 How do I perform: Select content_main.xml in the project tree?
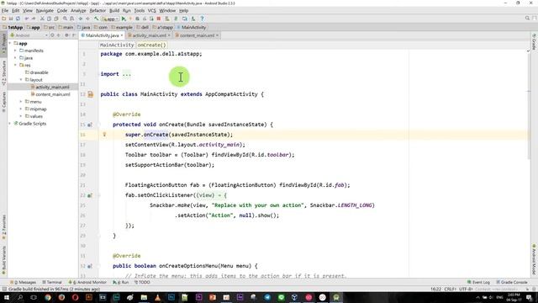click(x=50, y=94)
